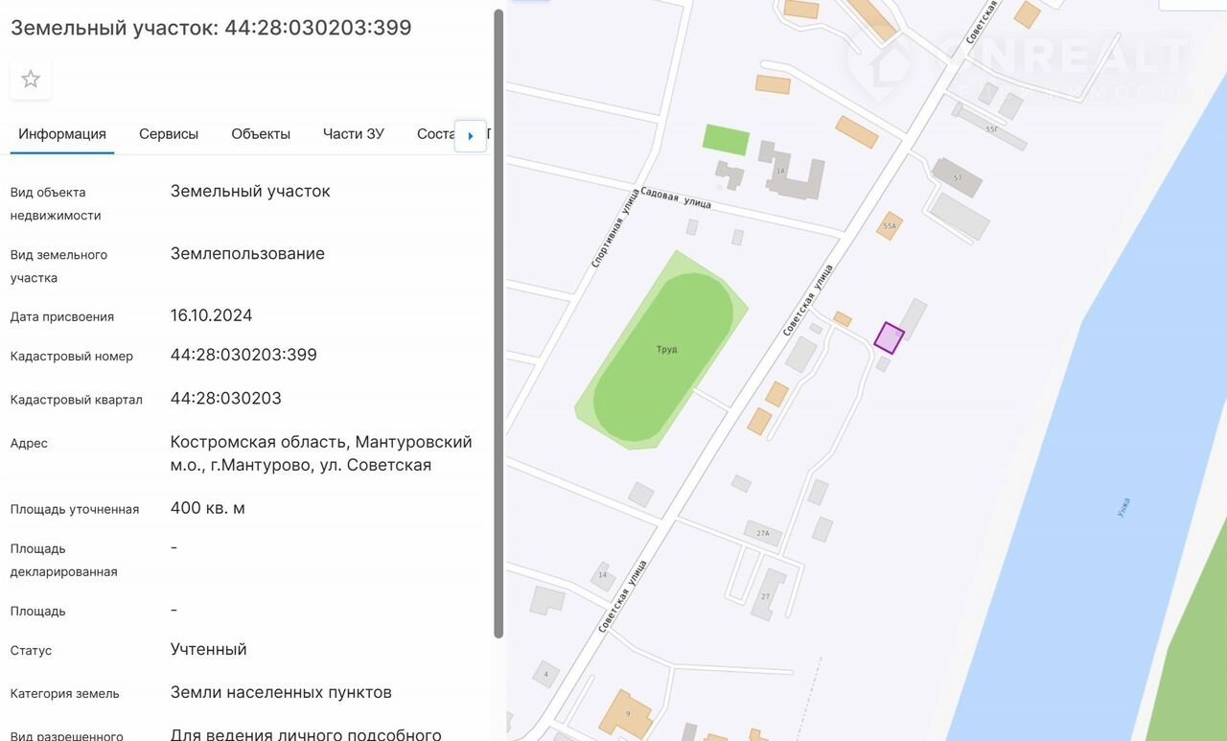Switch to the Сервисы tab

169,134
